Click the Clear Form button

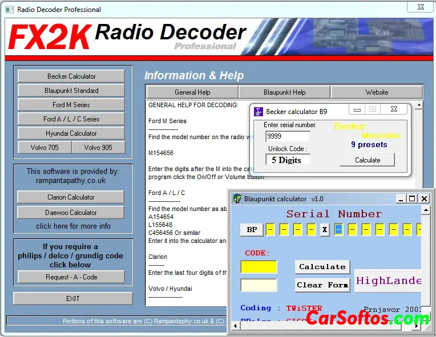pyautogui.click(x=322, y=285)
